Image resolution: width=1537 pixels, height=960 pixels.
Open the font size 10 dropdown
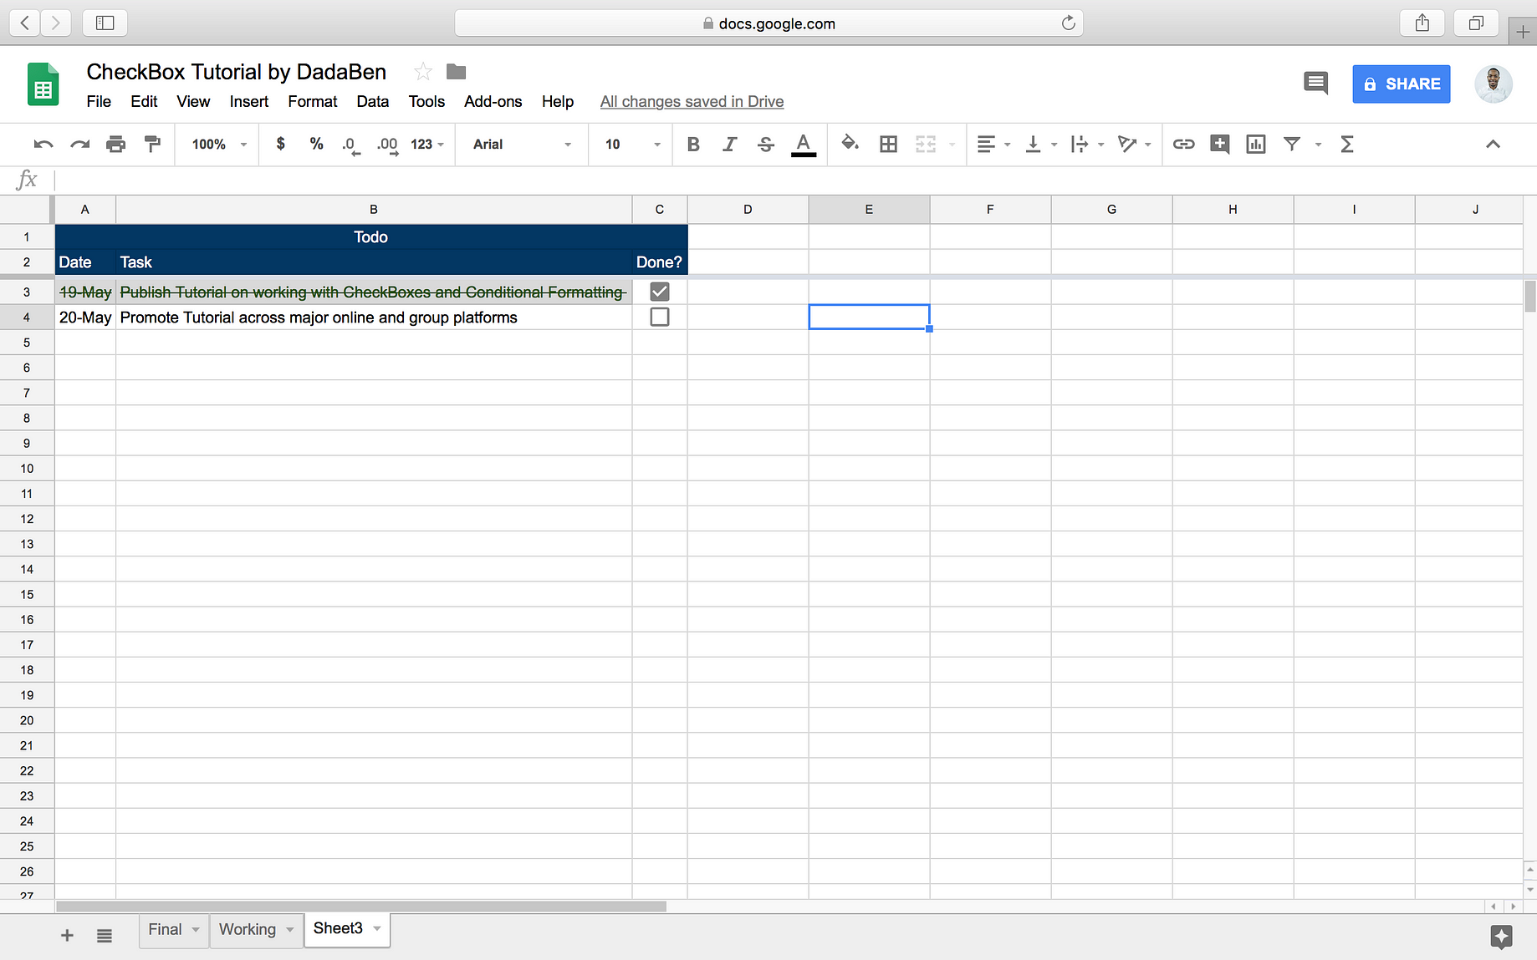[x=632, y=144]
